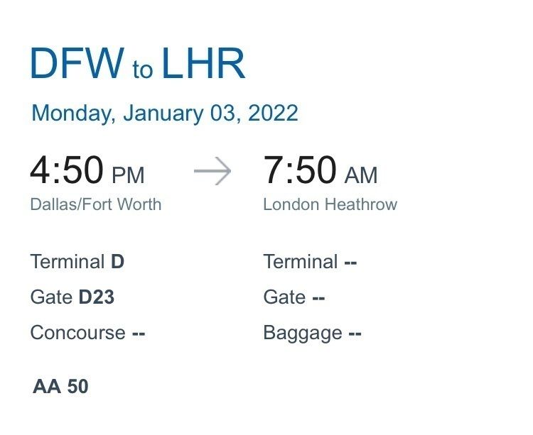
Task: Select the flight date Monday, January 03, 2022
Action: [165, 114]
